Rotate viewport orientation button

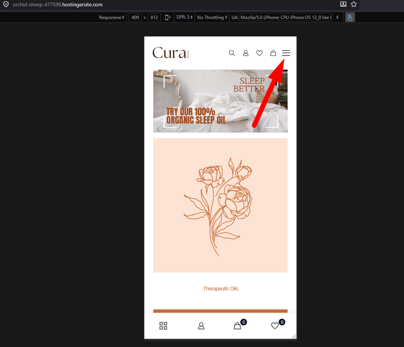pos(167,17)
